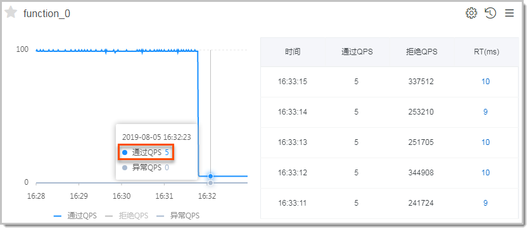The image size is (530, 231).
Task: Click passed QPS cell for 16:33:15
Action: coord(356,82)
